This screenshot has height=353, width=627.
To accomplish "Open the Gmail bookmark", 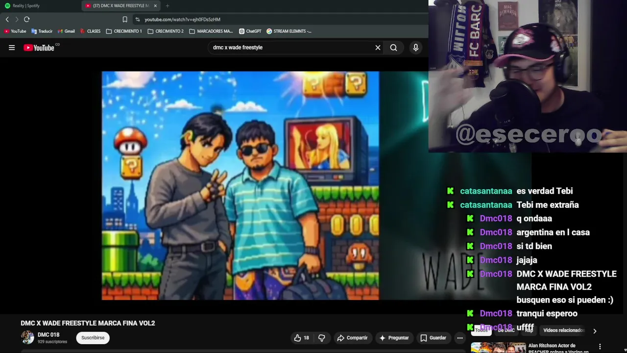I will coord(66,31).
